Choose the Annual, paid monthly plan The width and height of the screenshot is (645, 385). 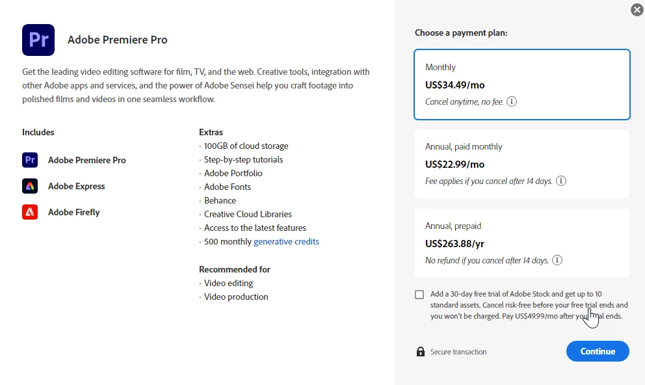(x=521, y=164)
